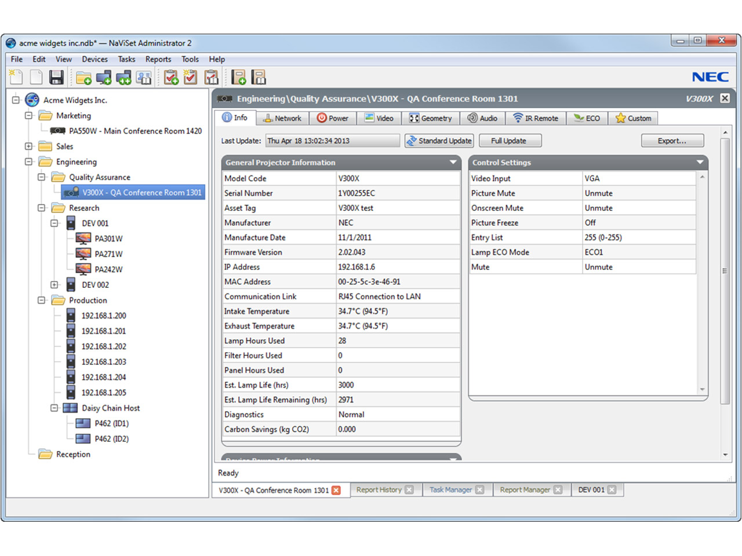
Task: Open the Reports menu
Action: [158, 59]
